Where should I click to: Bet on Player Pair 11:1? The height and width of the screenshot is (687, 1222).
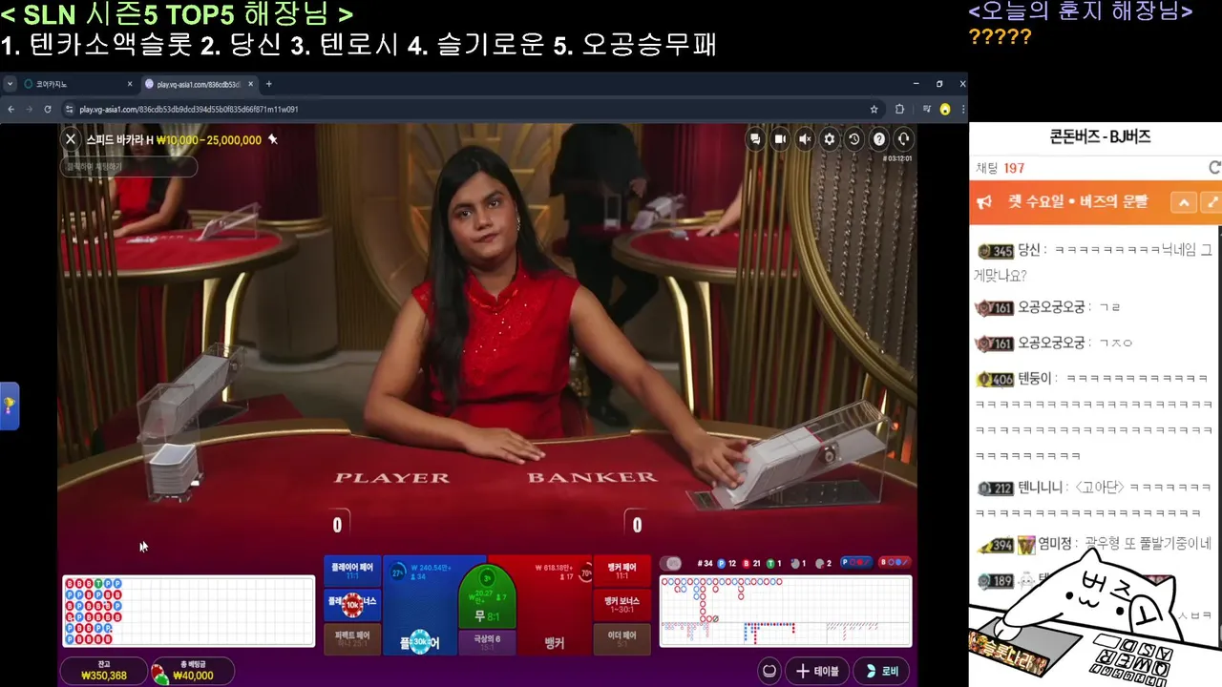click(x=352, y=571)
